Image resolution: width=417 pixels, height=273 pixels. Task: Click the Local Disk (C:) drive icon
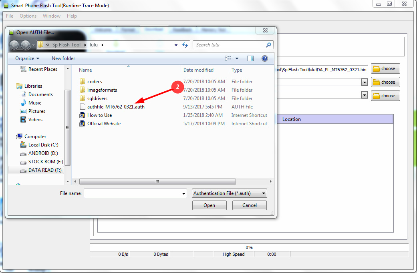click(23, 145)
